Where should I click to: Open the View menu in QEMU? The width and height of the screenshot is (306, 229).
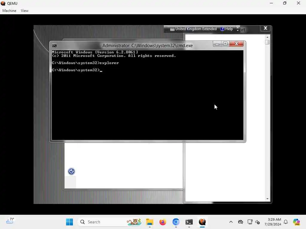25,11
